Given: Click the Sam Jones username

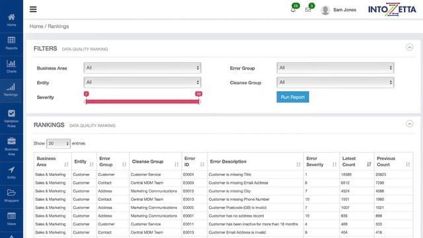Looking at the screenshot, I should tap(344, 10).
